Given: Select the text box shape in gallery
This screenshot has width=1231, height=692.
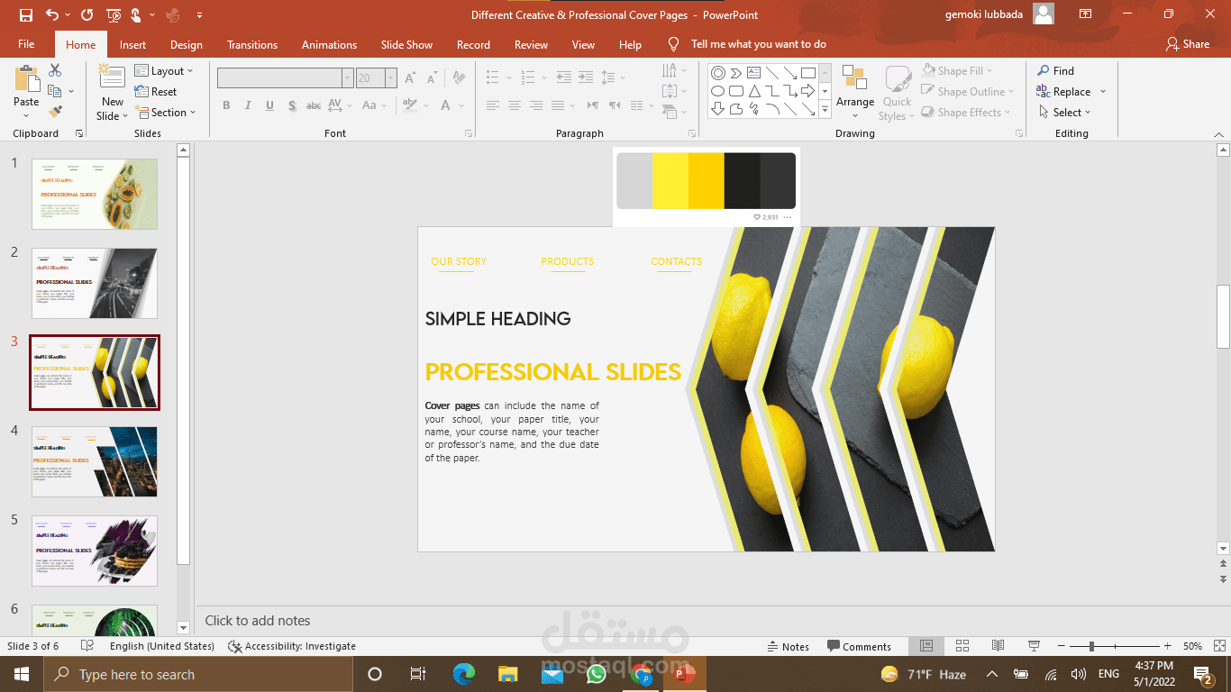Looking at the screenshot, I should (754, 72).
